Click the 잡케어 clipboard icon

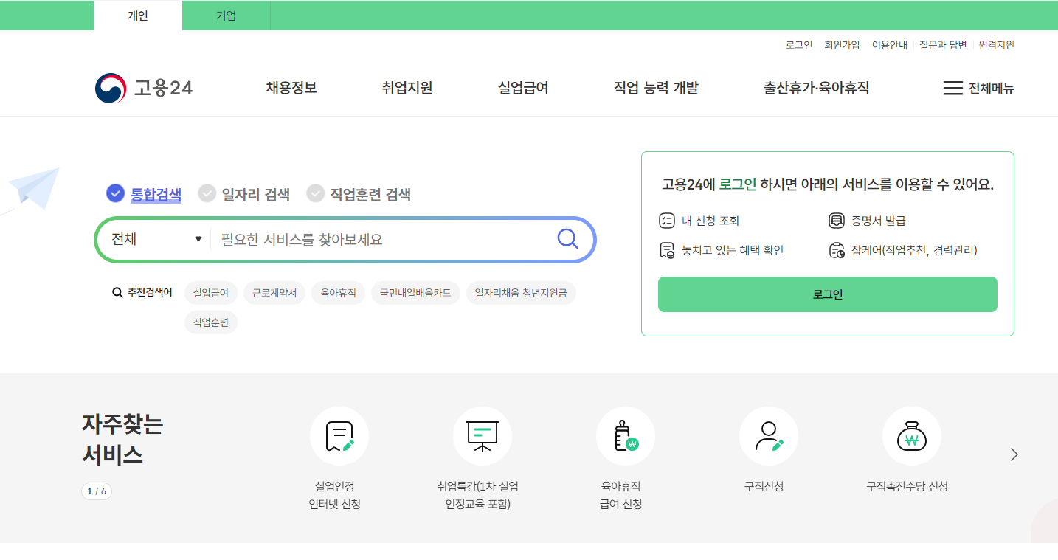point(836,250)
